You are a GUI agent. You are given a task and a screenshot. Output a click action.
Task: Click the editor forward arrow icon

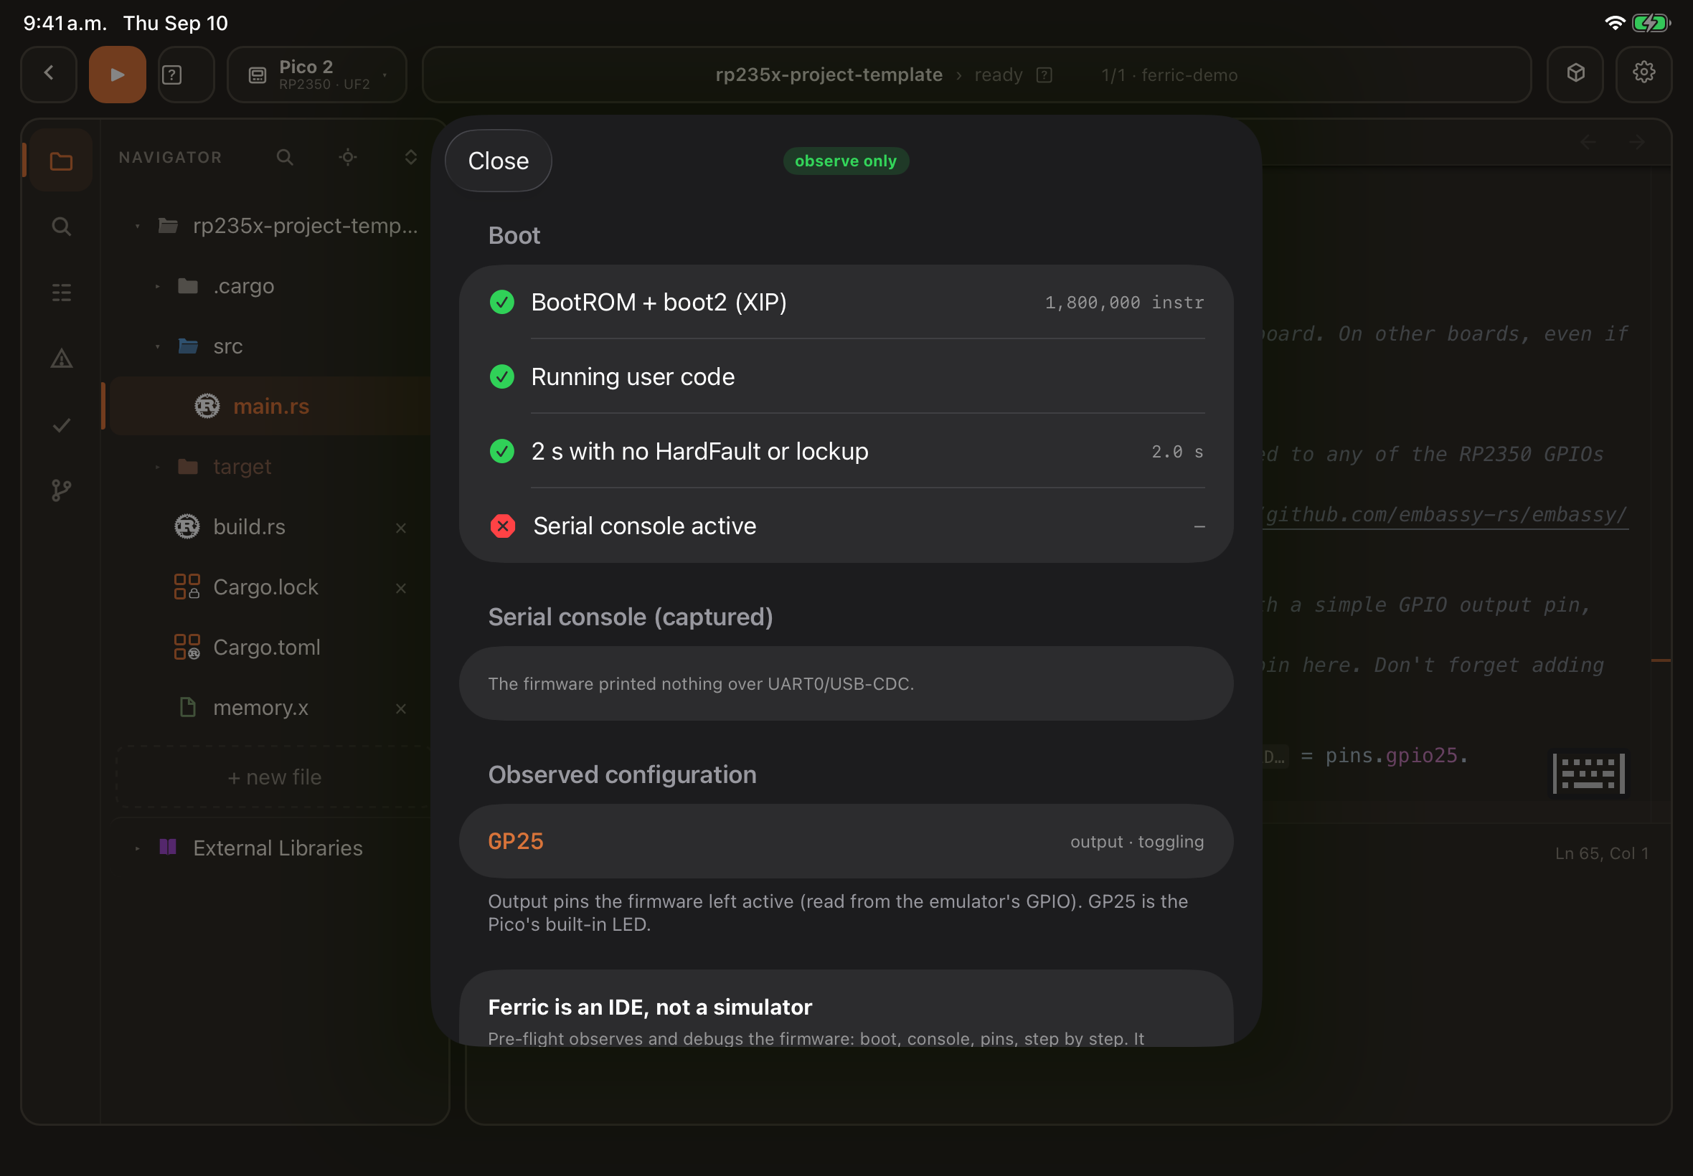coord(1636,141)
